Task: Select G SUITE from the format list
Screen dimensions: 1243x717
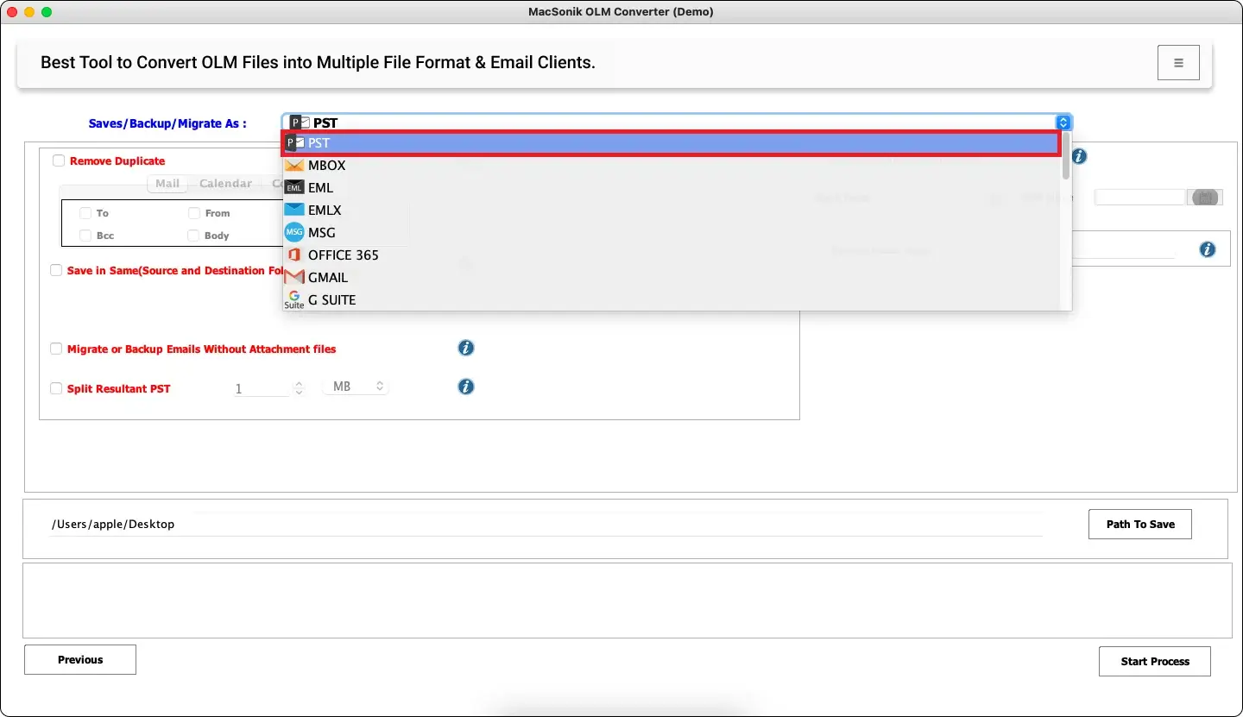Action: (x=672, y=299)
